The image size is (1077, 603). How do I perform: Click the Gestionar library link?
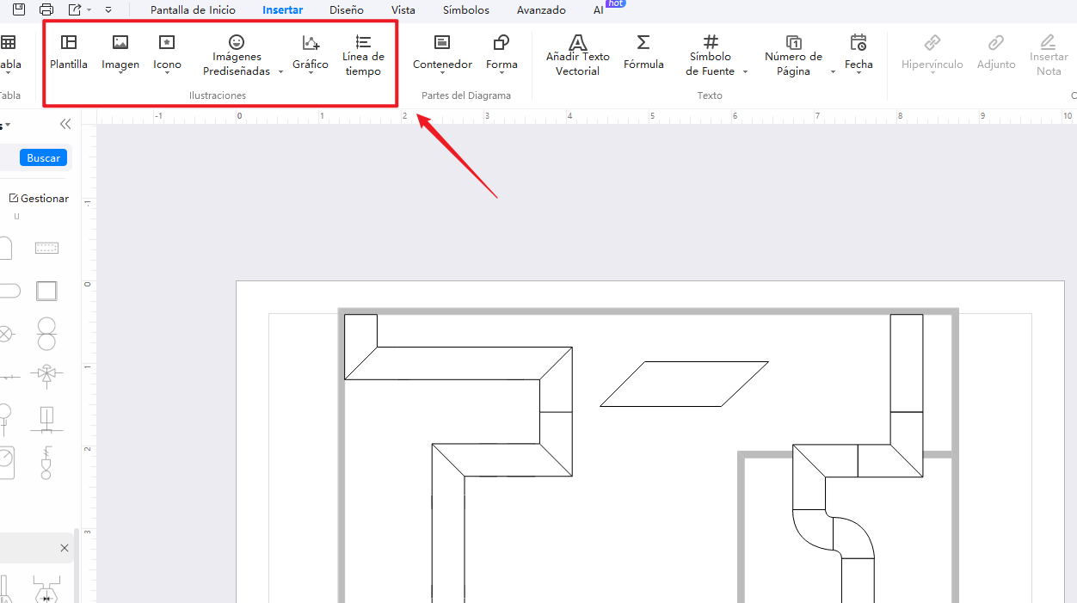point(39,199)
